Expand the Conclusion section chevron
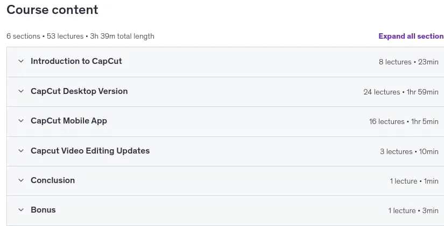This screenshot has height=226, width=444. [x=21, y=180]
